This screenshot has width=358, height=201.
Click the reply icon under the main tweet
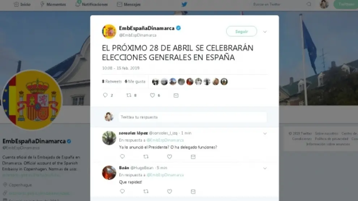[x=105, y=95]
